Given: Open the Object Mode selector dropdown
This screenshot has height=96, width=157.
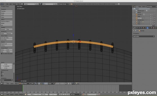Looking at the screenshot, I should pyautogui.click(x=25, y=83).
